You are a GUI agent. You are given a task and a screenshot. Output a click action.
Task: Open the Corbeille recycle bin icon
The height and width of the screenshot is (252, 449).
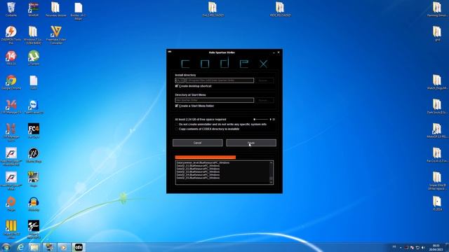coord(11,9)
